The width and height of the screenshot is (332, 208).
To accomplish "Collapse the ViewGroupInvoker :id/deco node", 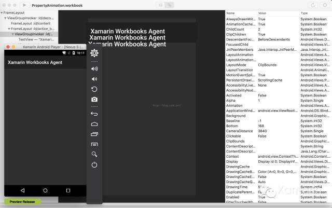I will click(x=5, y=18).
